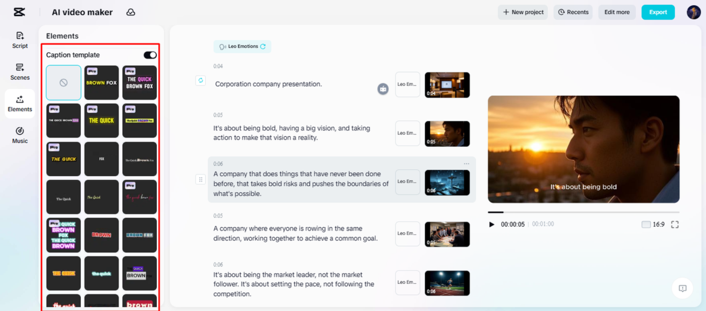706x311 pixels.
Task: Click the AI robot icon beside first script line
Action: pos(383,89)
